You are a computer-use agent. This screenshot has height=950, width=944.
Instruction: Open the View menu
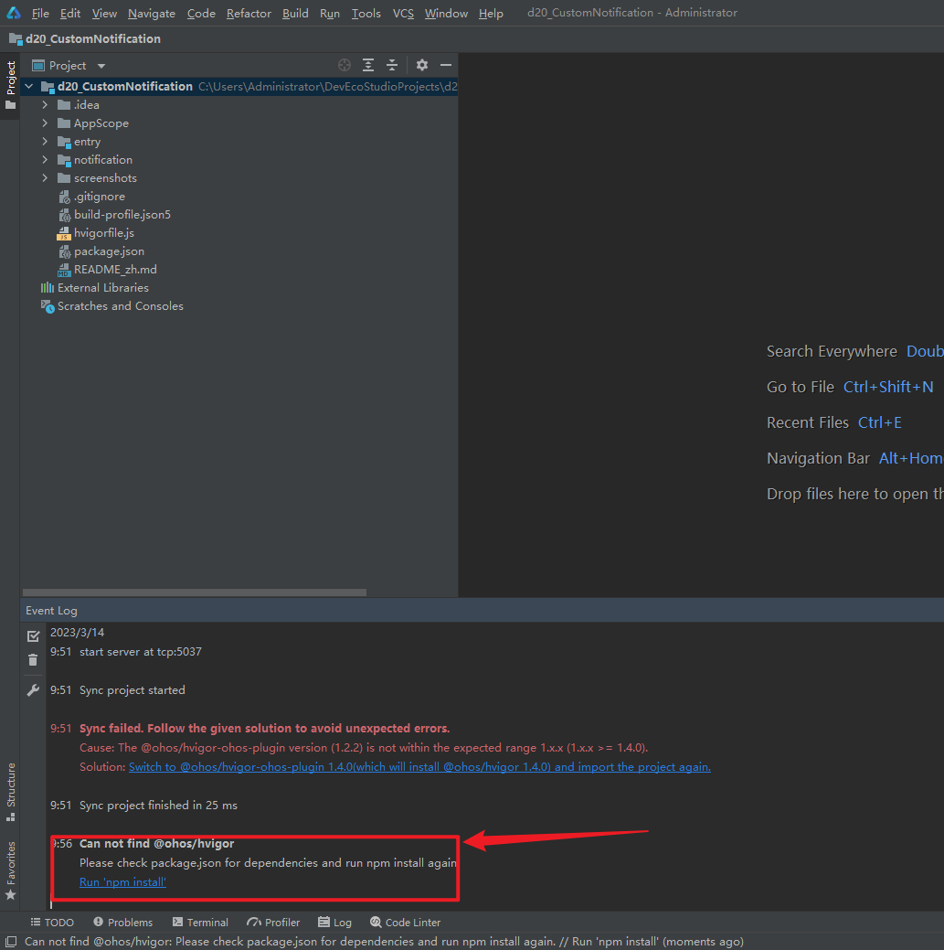[x=104, y=13]
